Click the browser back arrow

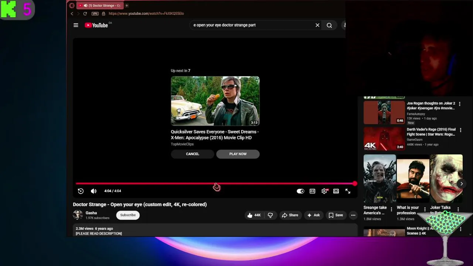72,14
